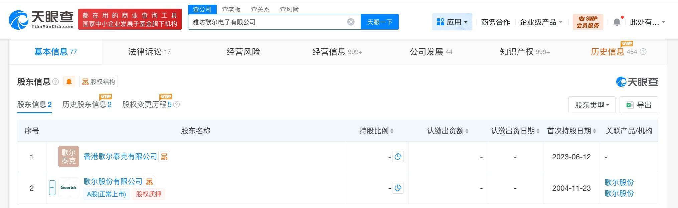Screen dimensions: 678x208
Task: Open the 股东类型 dropdown
Action: [x=591, y=105]
